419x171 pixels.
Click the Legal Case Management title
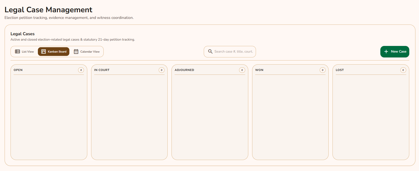(x=48, y=10)
